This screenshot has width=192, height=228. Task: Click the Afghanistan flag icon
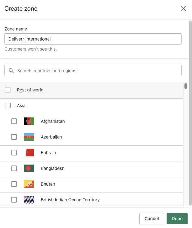click(29, 121)
